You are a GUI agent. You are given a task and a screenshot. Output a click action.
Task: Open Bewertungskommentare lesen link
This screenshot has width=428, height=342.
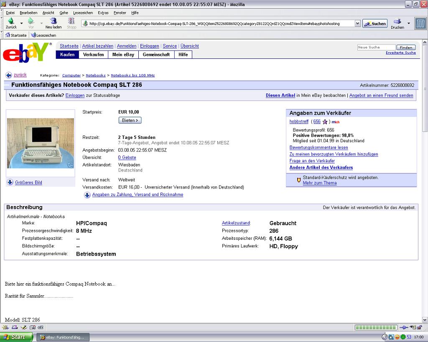click(x=318, y=147)
